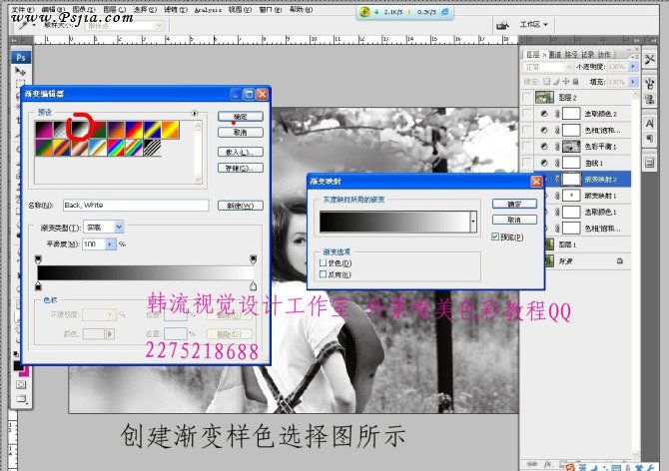Viewport: 669px width, 471px height.
Task: Open the bottom icon in right dock
Action: coord(650,163)
